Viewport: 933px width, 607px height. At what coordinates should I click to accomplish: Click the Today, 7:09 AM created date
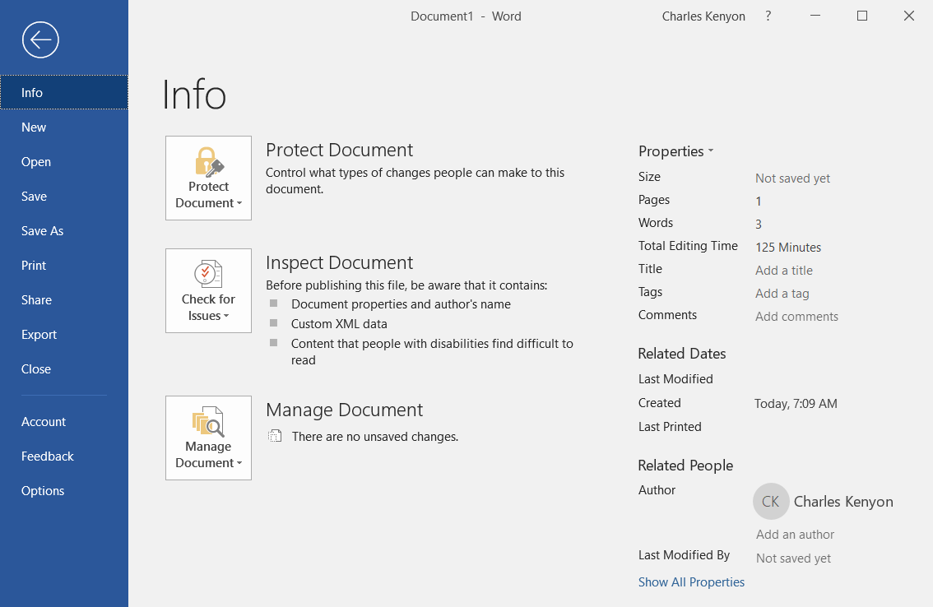point(796,404)
